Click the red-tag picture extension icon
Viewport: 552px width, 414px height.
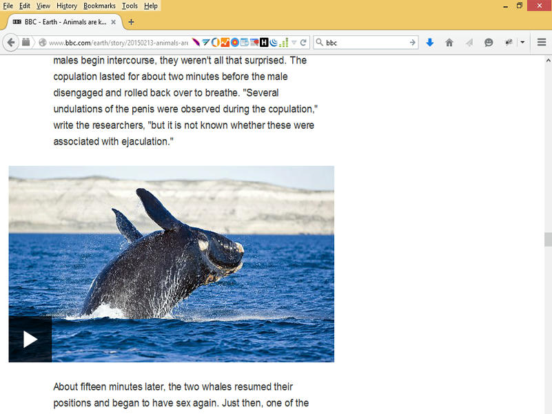point(254,43)
